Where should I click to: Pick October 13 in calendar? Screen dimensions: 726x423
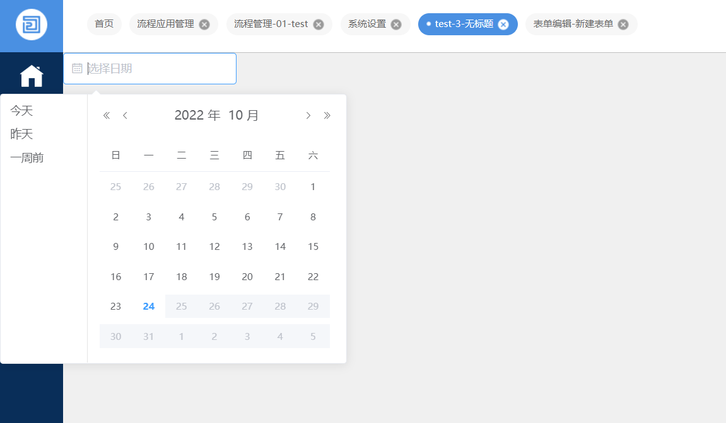tap(247, 247)
